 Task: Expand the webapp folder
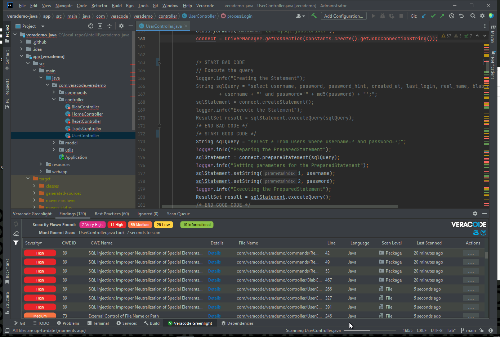coord(41,172)
